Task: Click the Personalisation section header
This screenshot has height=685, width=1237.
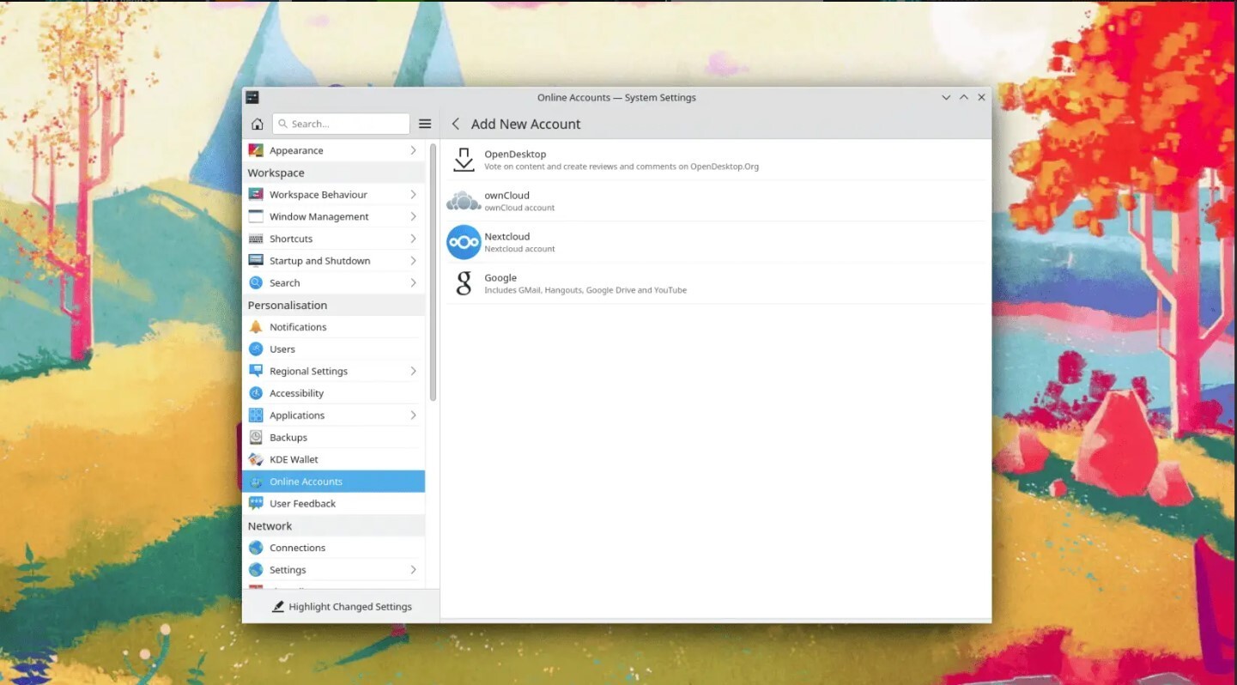Action: click(x=334, y=305)
